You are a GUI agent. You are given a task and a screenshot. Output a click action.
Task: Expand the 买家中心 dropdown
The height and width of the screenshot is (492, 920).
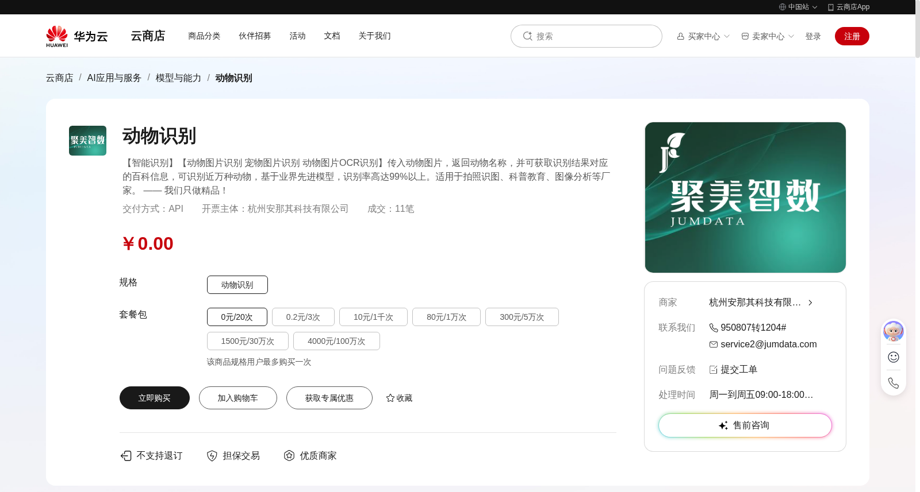click(x=727, y=36)
